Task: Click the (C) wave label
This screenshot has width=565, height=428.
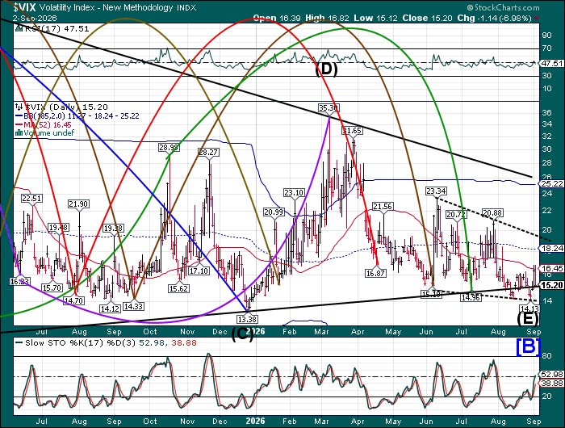Action: pos(242,334)
